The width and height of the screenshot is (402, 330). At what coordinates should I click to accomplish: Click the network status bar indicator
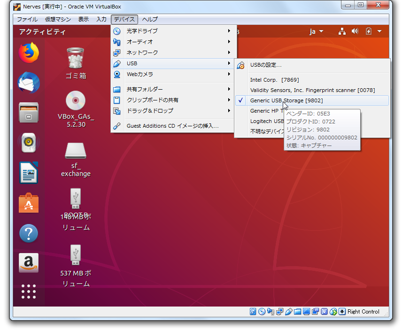[280, 312]
